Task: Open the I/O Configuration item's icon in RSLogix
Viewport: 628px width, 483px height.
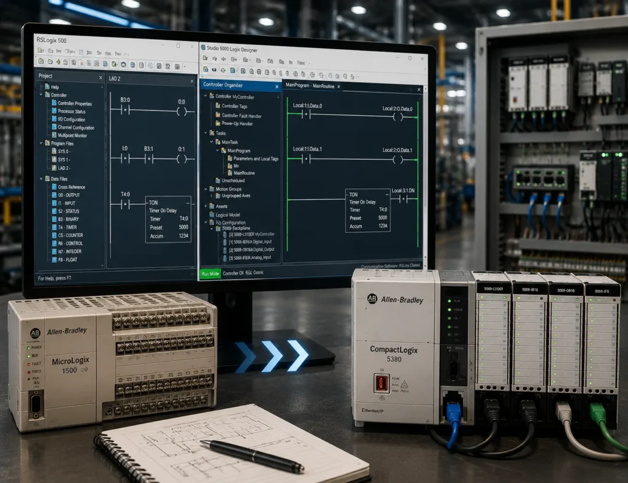Action: click(x=54, y=119)
